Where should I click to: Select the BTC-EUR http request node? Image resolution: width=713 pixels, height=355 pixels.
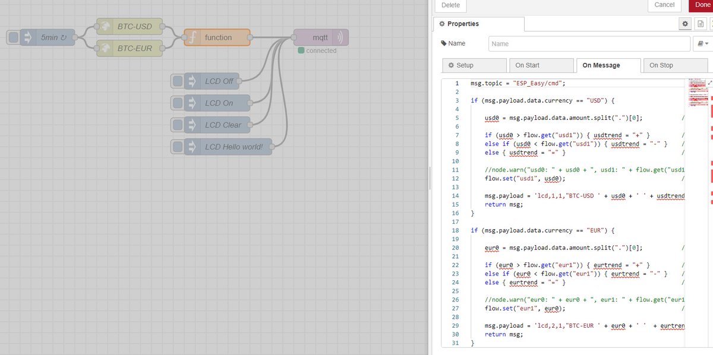pyautogui.click(x=130, y=48)
